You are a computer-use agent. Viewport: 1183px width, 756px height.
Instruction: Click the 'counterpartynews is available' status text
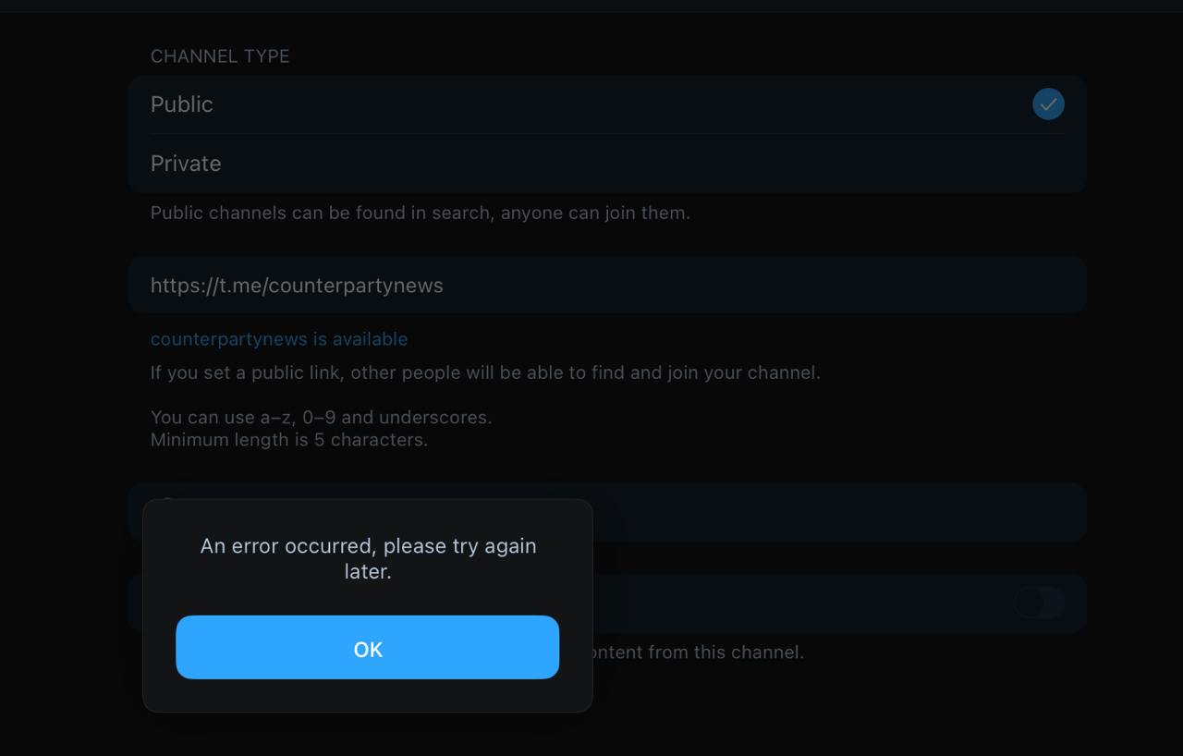coord(279,339)
